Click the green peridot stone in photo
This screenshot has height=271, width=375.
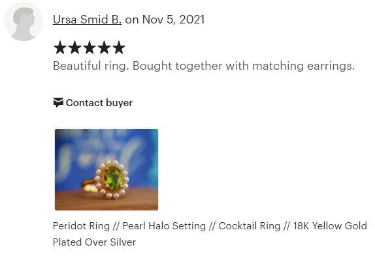click(113, 178)
